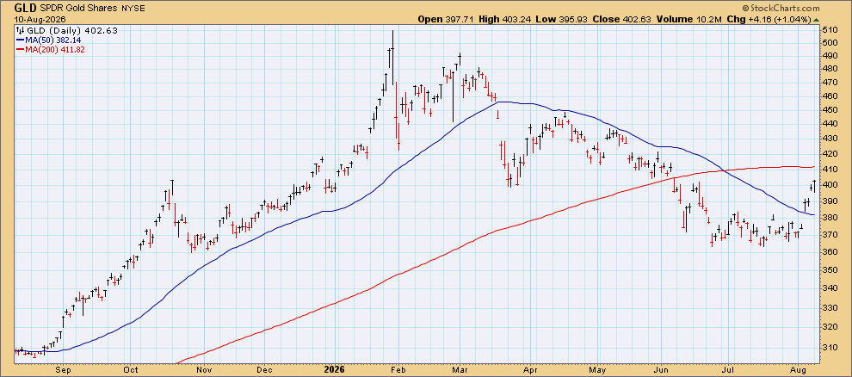Screen dimensions: 852x377
Task: Click the Aug month axis label
Action: 797,368
